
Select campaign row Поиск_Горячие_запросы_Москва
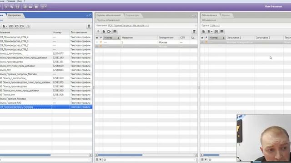pos(46,74)
